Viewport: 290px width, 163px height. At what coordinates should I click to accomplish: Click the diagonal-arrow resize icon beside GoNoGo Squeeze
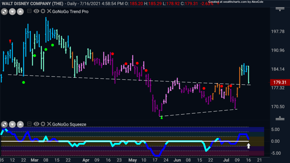(x=4, y=125)
